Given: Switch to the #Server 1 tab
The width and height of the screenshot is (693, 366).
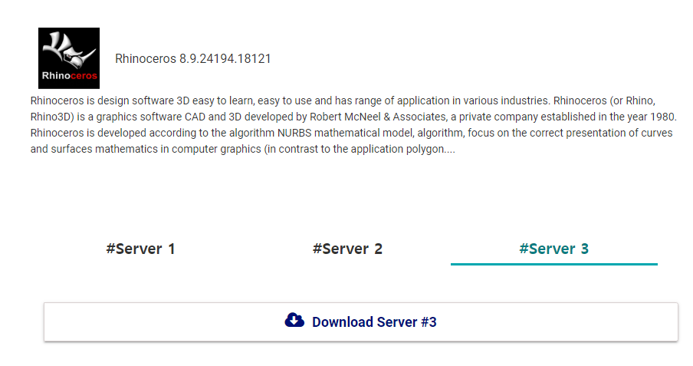Looking at the screenshot, I should click(140, 249).
